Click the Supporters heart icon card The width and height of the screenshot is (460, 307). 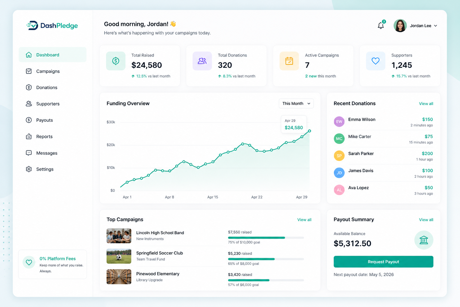[376, 61]
